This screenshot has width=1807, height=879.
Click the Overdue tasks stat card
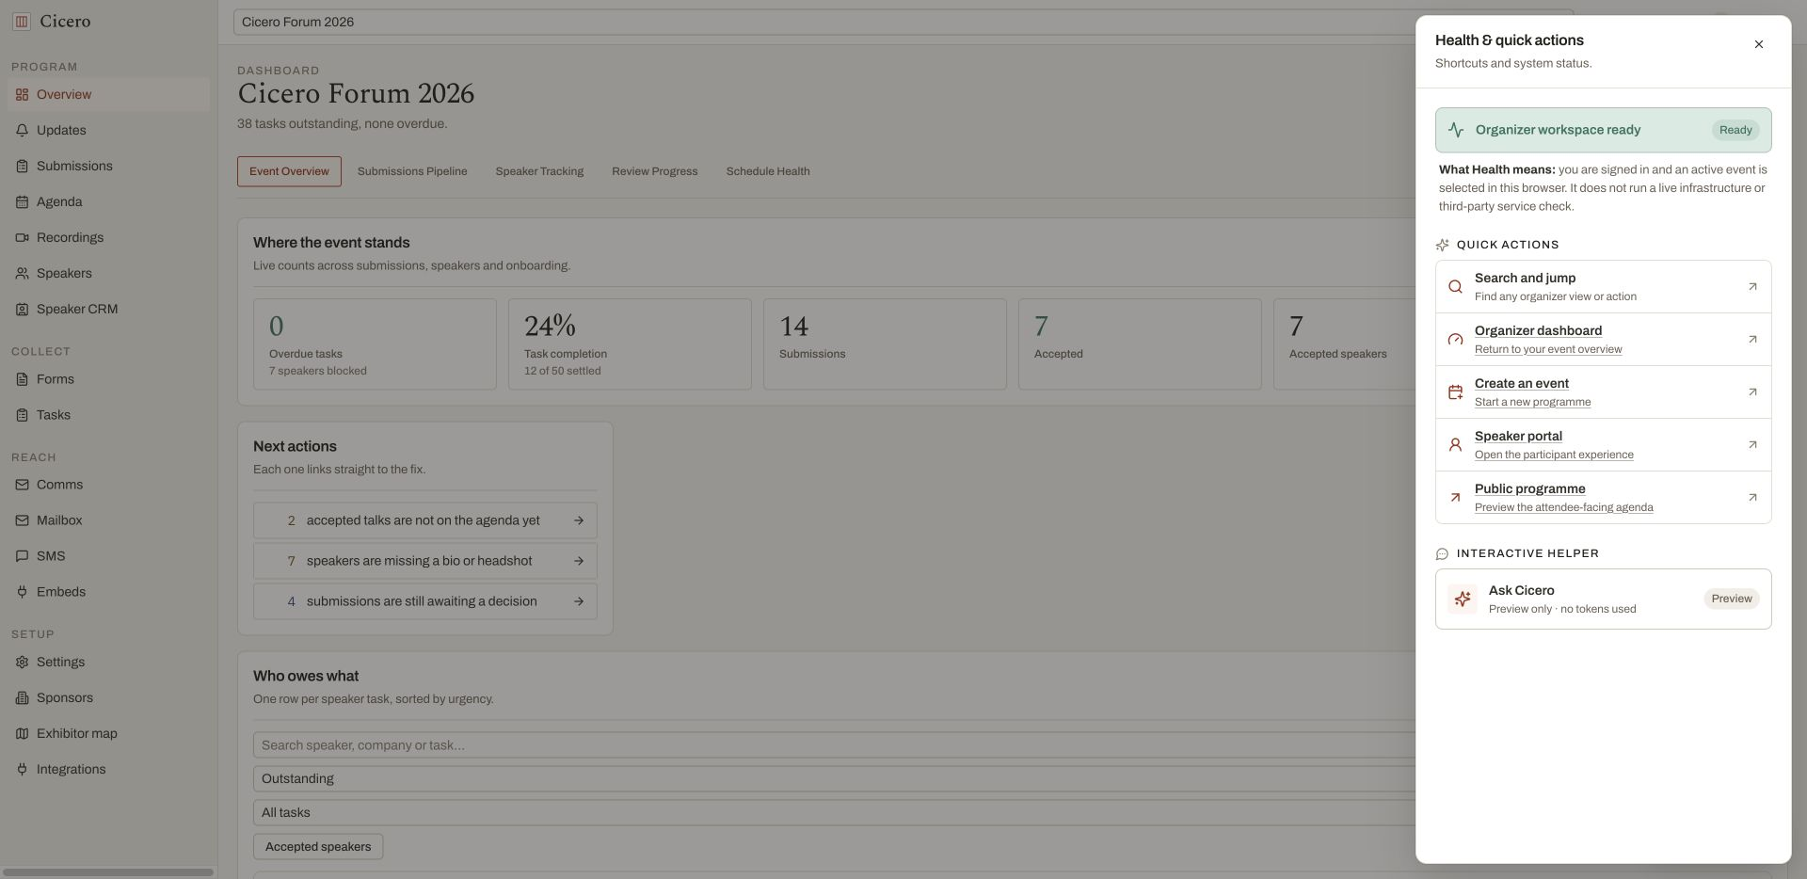coord(375,344)
